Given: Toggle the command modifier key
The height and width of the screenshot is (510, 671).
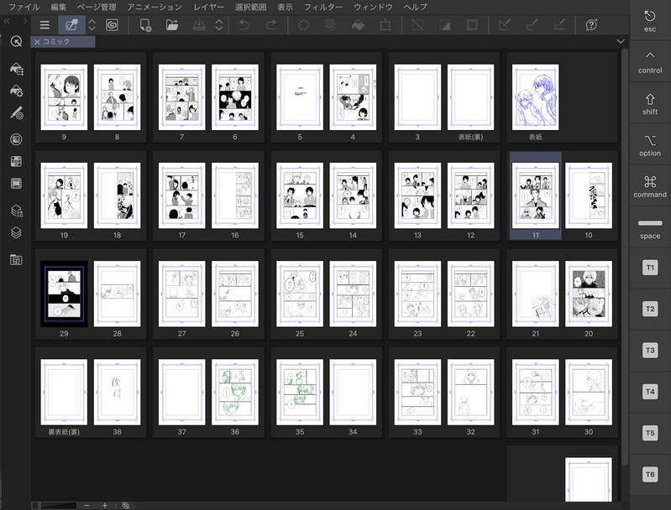Looking at the screenshot, I should pos(650,187).
